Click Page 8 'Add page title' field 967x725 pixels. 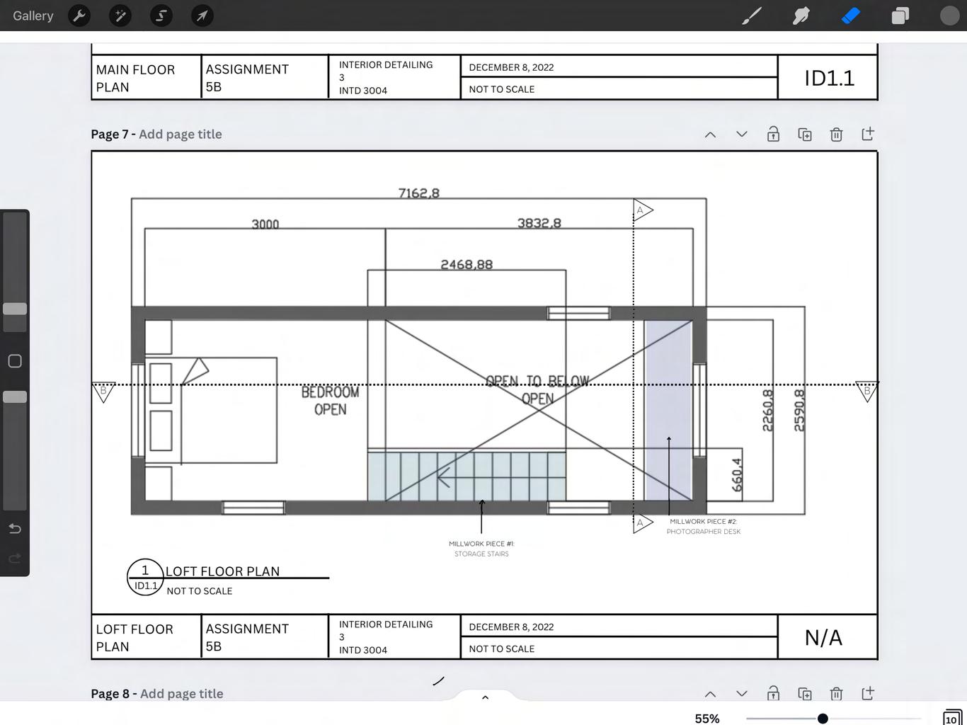(182, 694)
